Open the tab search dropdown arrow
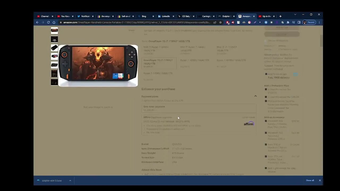 coord(295,14)
